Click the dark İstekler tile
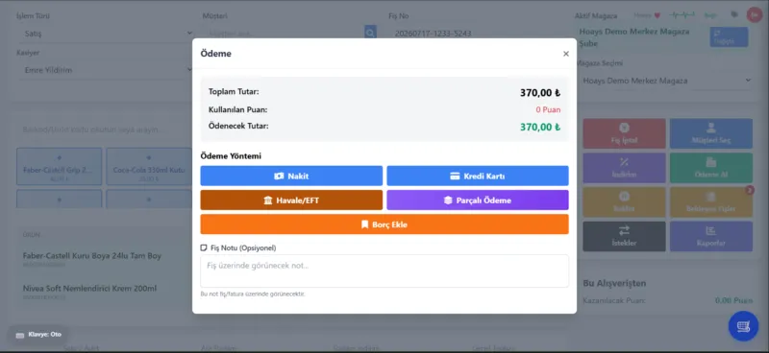This screenshot has width=769, height=353. click(x=624, y=237)
